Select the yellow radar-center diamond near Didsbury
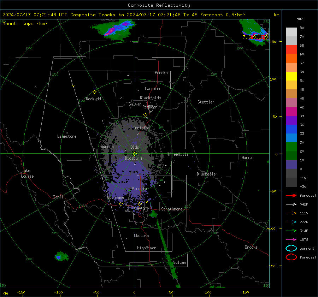This screenshot has width=318, height=297. 135,154
